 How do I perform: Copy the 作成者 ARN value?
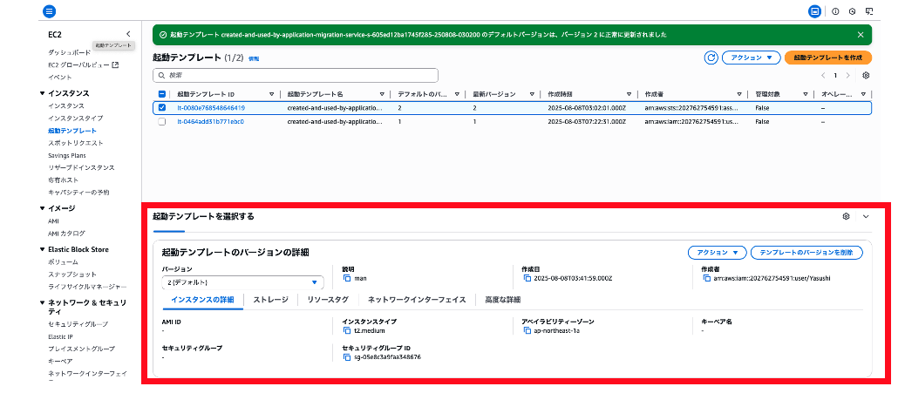(x=707, y=278)
